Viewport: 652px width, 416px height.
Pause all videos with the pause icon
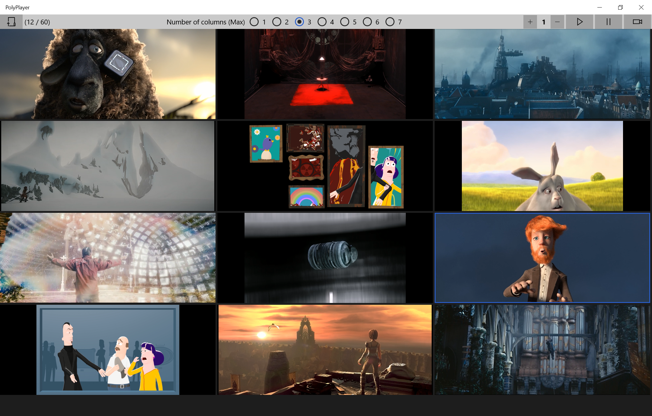coord(608,22)
